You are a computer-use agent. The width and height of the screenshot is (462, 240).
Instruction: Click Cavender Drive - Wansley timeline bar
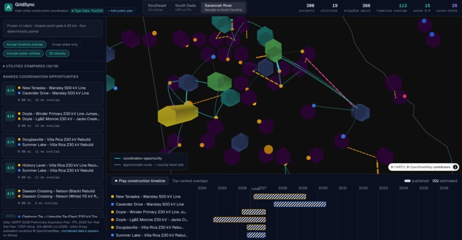[300, 204]
